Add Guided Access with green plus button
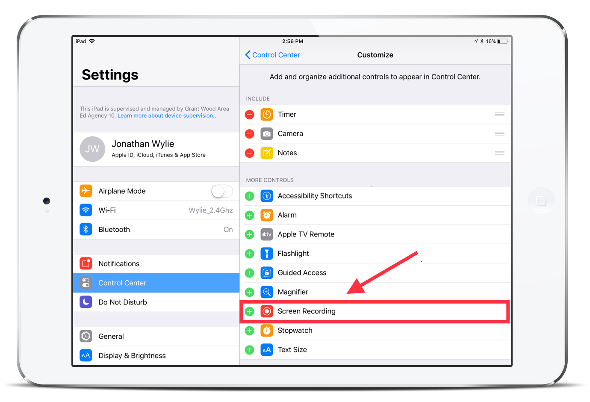The width and height of the screenshot is (590, 402). 250,273
